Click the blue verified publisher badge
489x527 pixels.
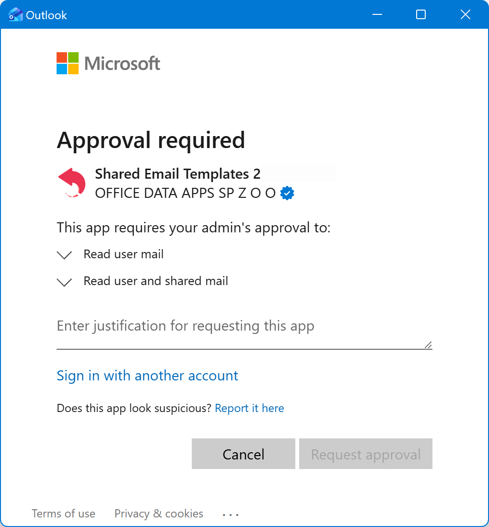pos(287,193)
